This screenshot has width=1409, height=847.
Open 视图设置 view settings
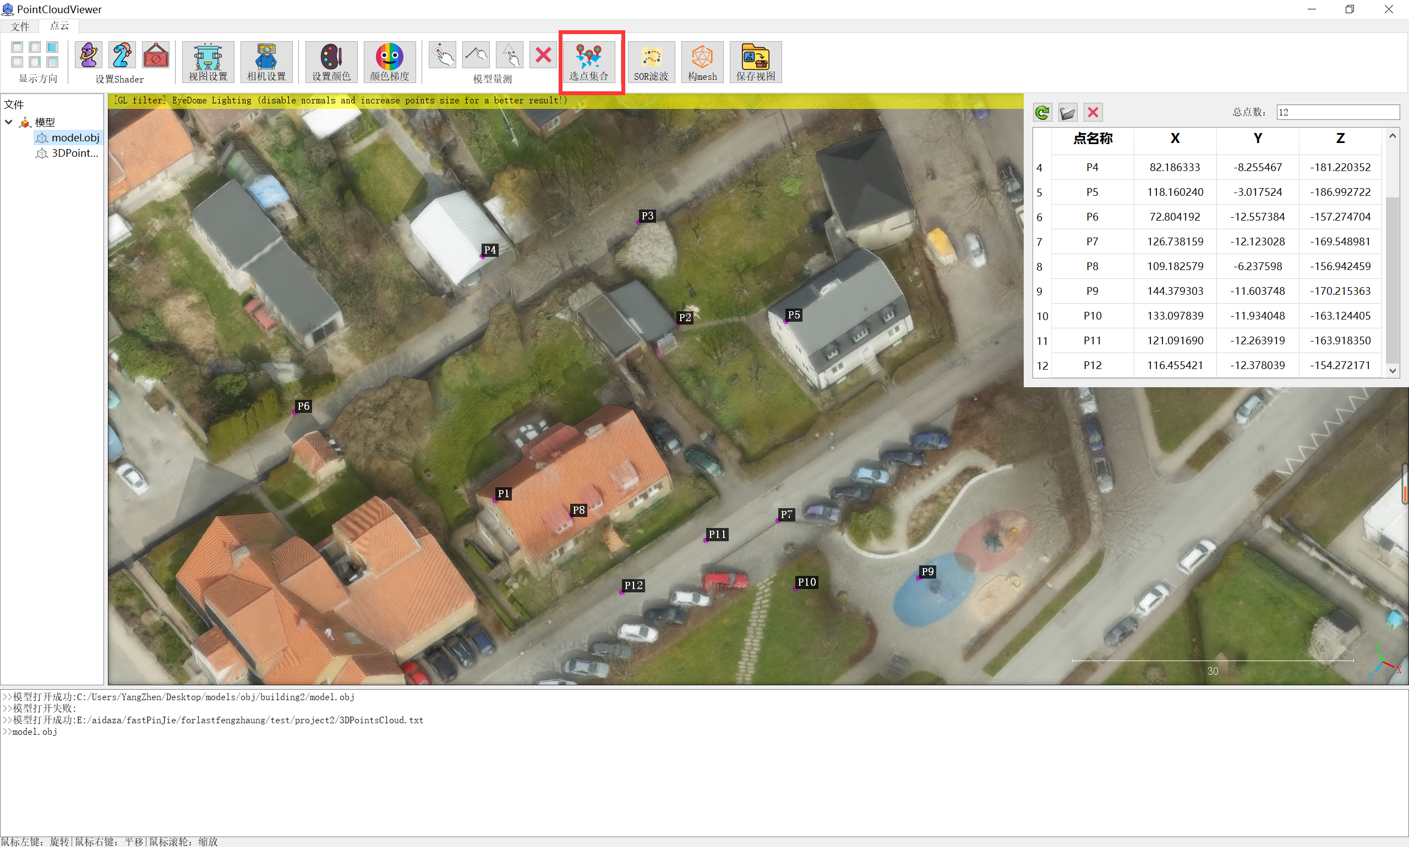point(209,62)
